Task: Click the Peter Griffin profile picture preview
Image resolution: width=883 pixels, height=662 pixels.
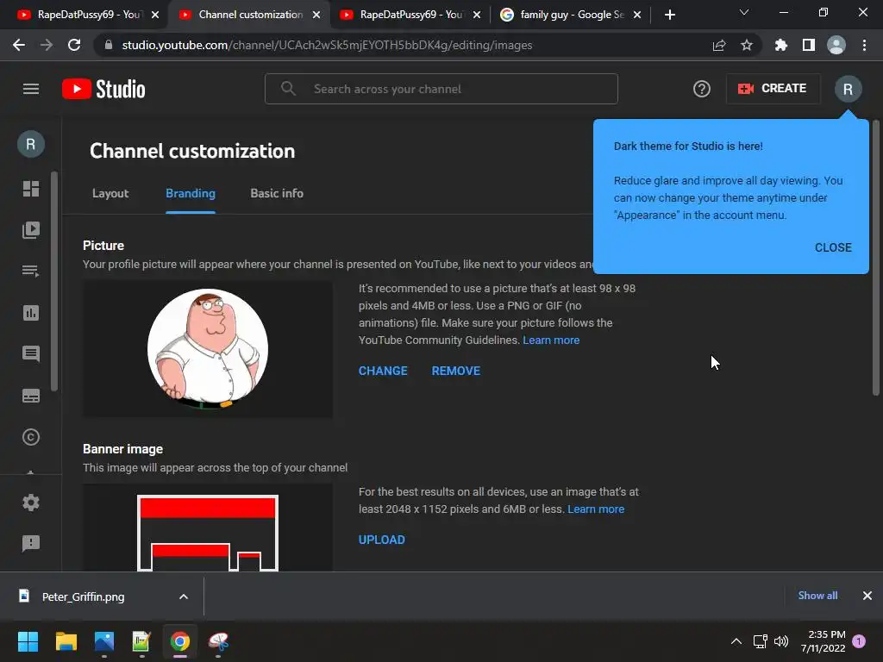Action: (x=208, y=349)
